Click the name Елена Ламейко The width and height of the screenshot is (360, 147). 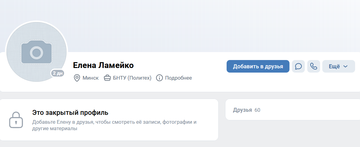click(103, 65)
